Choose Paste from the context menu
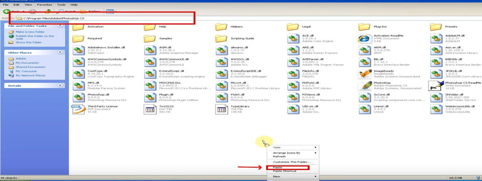 tap(278, 168)
